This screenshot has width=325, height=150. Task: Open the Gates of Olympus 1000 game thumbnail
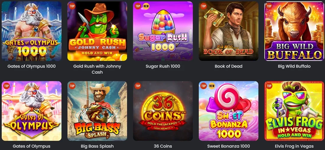click(x=32, y=31)
